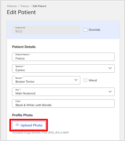Tick the Mixed breed checkbox
125x141 pixels.
(85, 80)
